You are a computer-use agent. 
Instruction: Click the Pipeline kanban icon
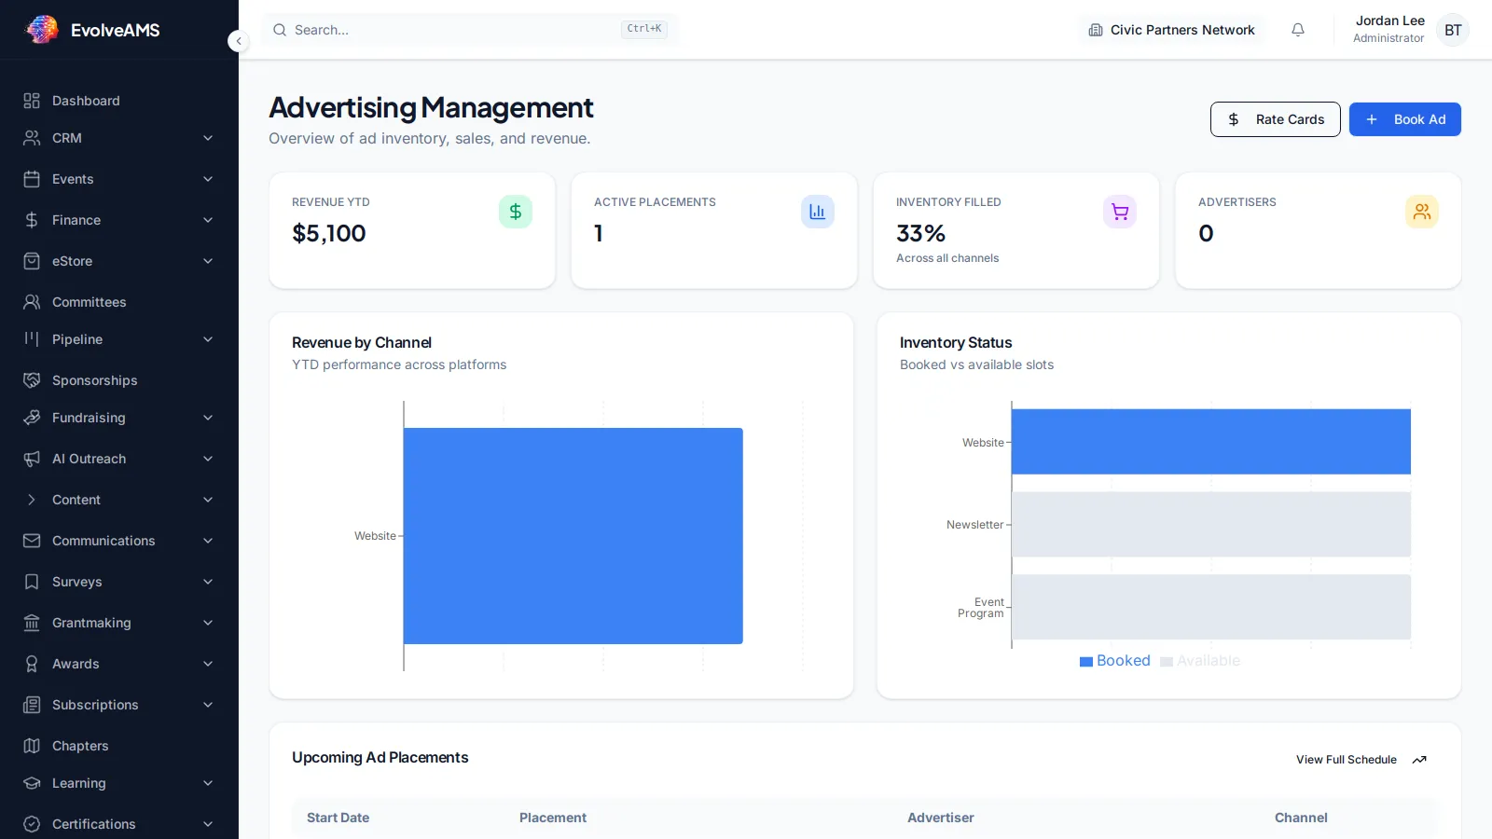(32, 339)
